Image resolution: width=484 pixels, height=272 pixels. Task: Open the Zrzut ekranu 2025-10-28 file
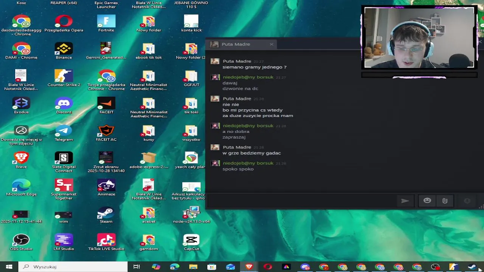coord(106,162)
